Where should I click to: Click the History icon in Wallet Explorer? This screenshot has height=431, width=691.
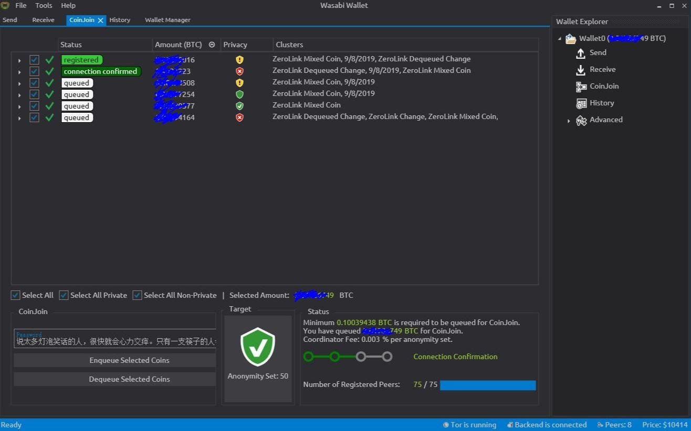coord(581,103)
